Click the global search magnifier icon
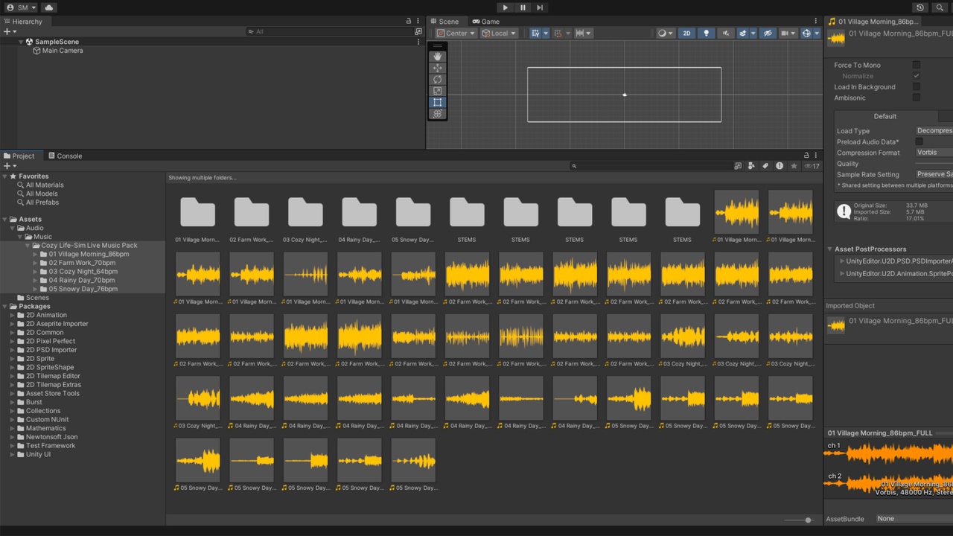The width and height of the screenshot is (953, 536). tap(940, 7)
